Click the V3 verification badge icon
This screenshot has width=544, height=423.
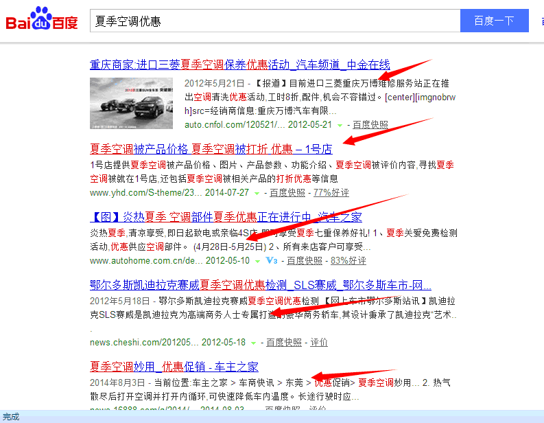pos(271,260)
